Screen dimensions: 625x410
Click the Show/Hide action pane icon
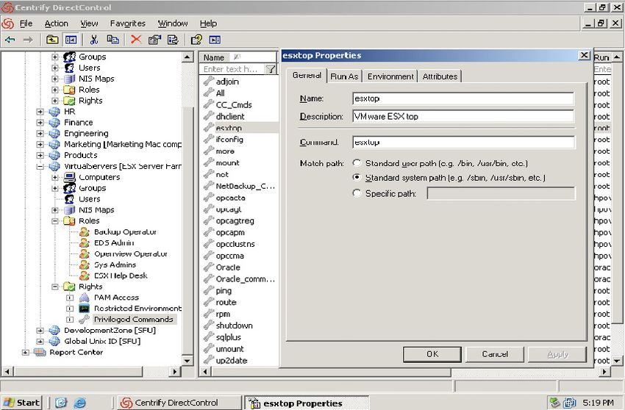[x=215, y=40]
